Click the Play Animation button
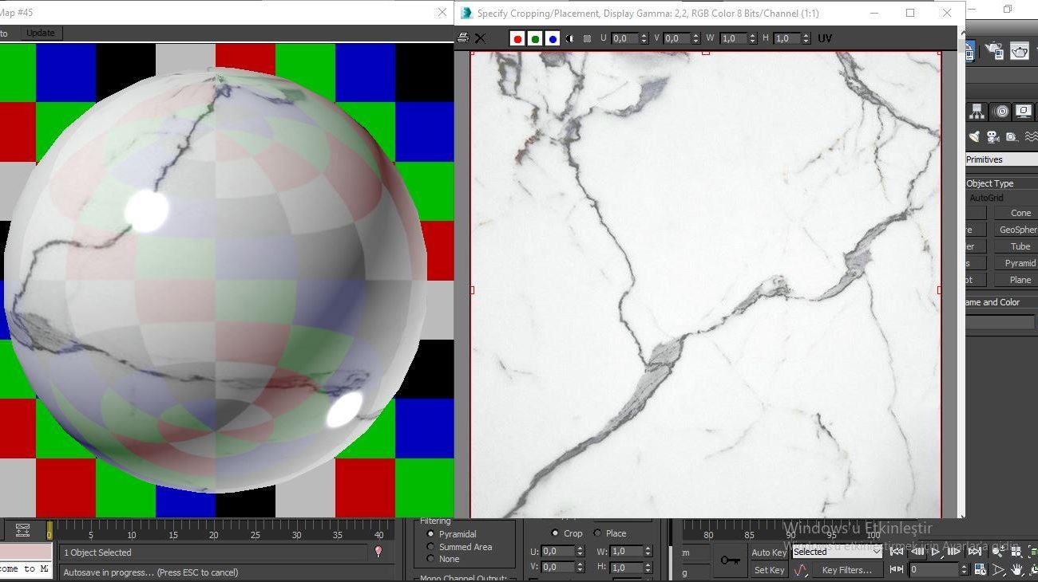This screenshot has height=582, width=1038. [935, 552]
